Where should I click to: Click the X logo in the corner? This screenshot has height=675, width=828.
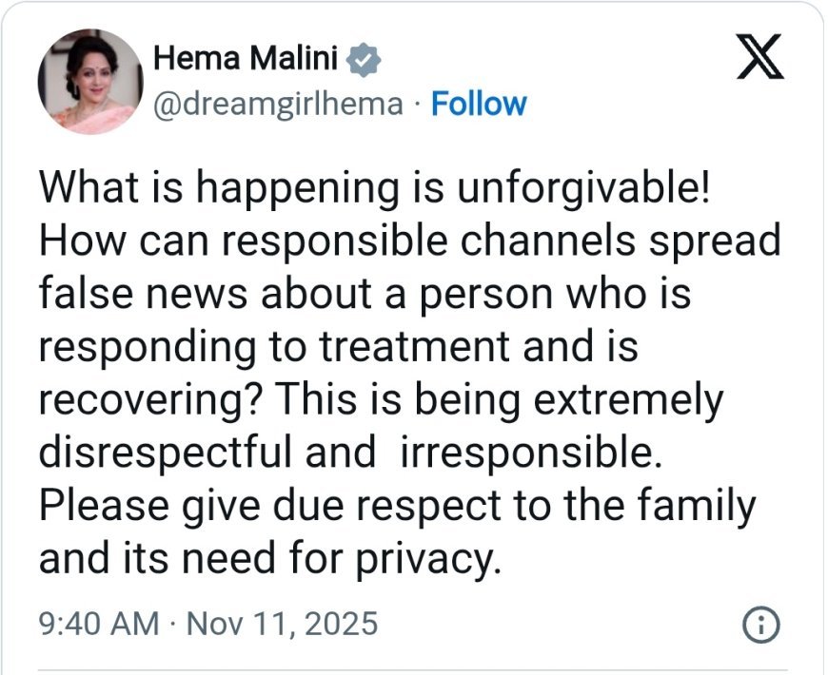coord(760,57)
